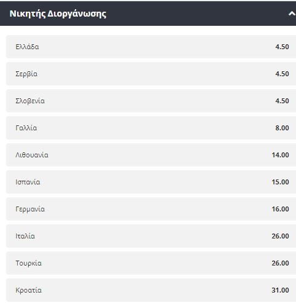
Task: Select the Ελλάδα bet row
Action: click(x=151, y=47)
